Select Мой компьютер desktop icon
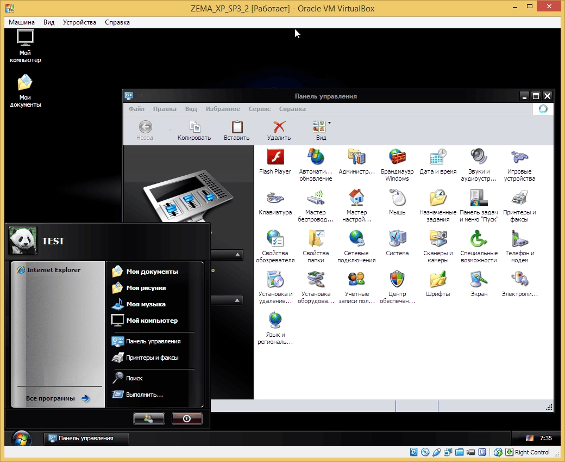565x462 pixels. tap(25, 46)
